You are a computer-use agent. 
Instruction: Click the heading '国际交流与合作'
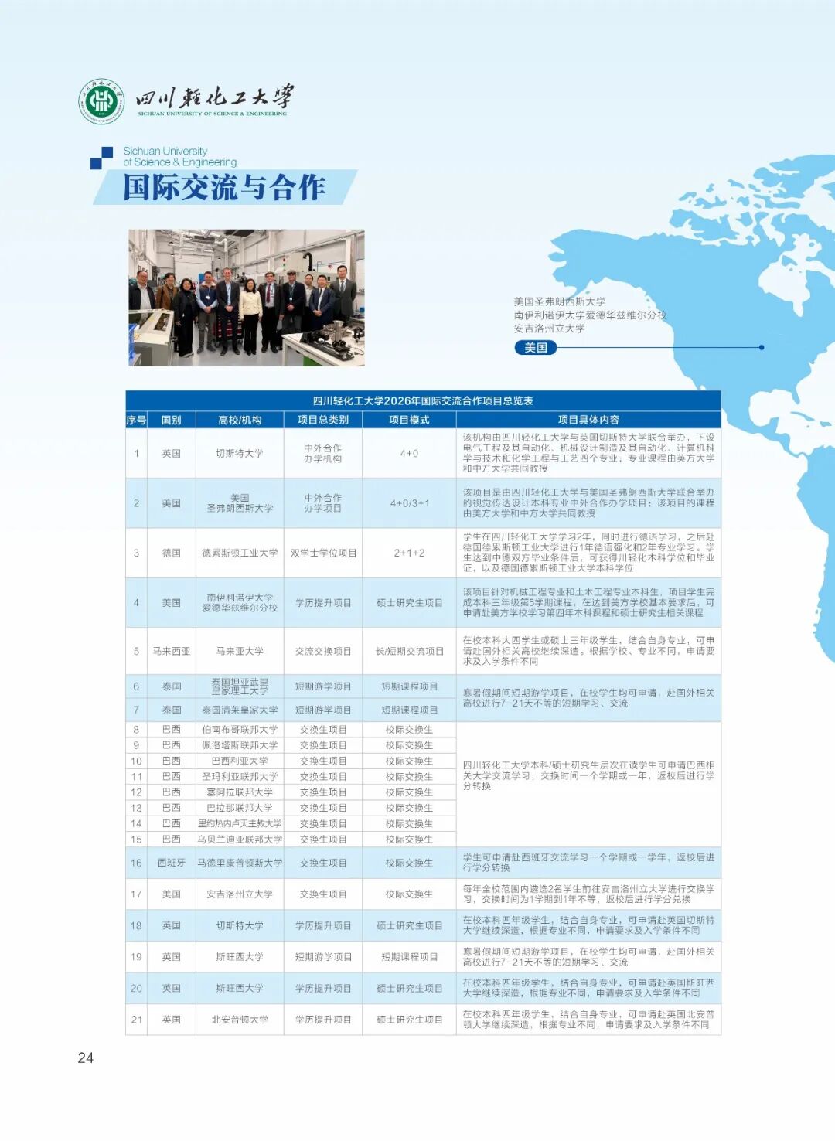(224, 188)
